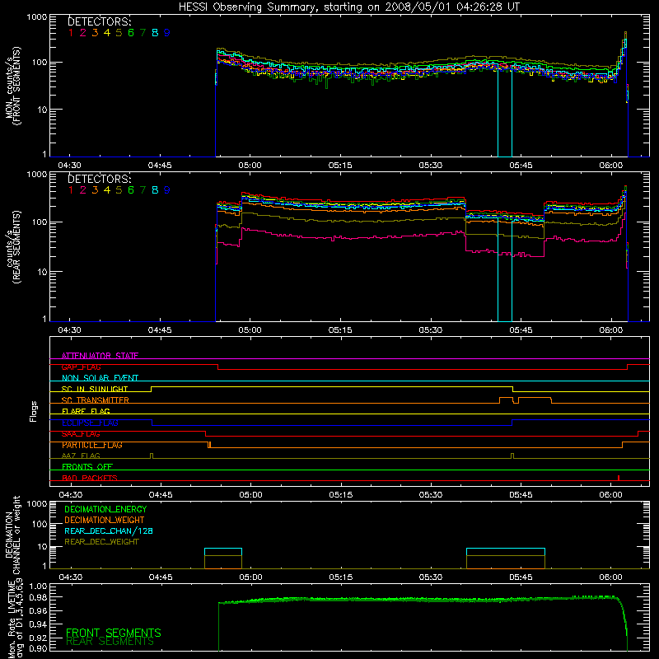Click the SAA_FLAG label
Image resolution: width=659 pixels, height=659 pixels.
pos(81,434)
